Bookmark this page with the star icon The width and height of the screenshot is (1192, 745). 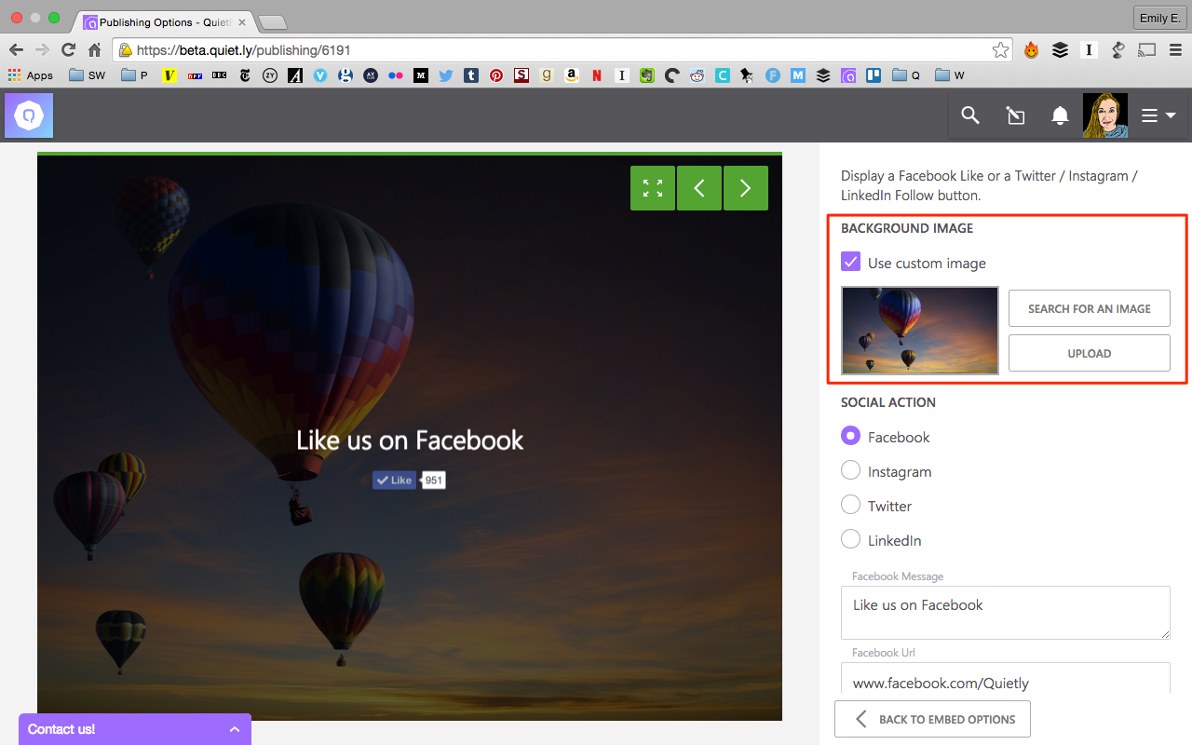(1000, 50)
